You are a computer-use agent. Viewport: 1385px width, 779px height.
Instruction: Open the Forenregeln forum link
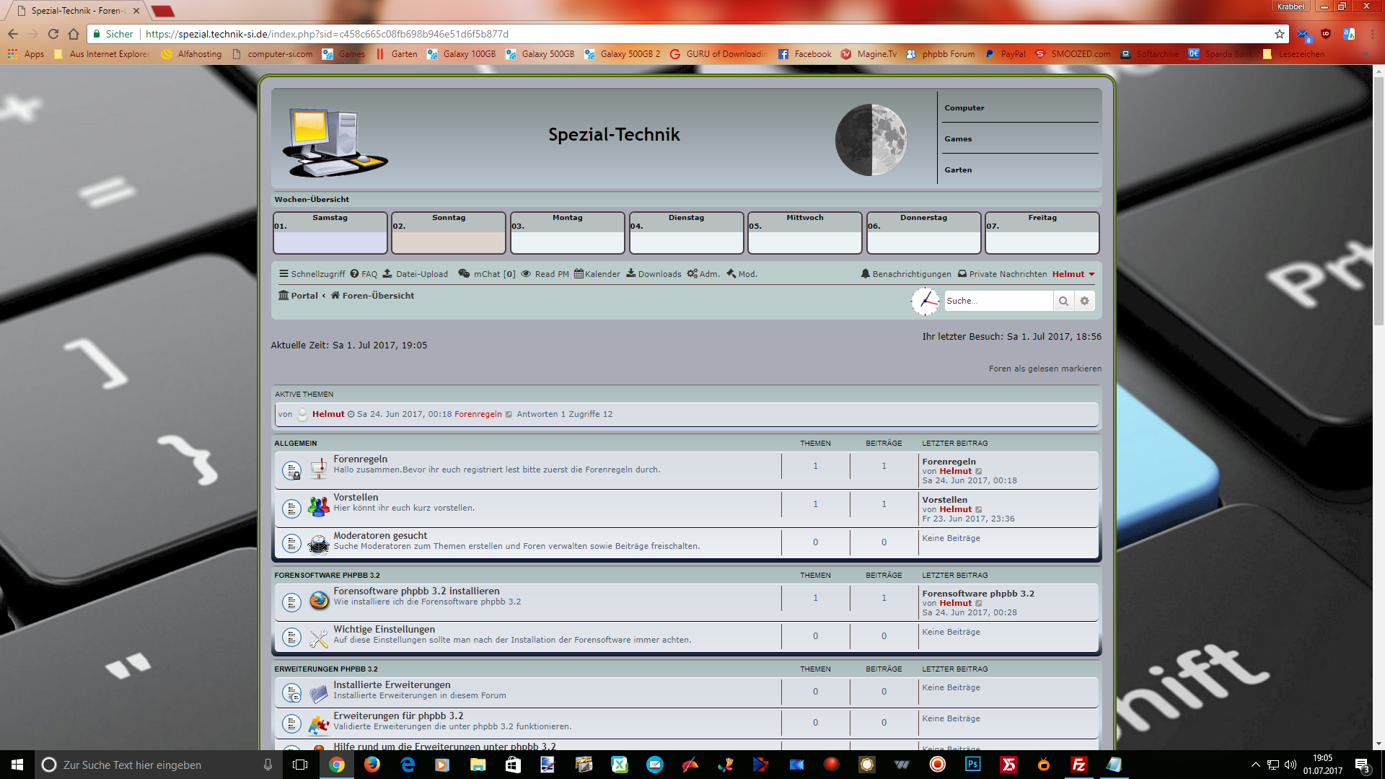[x=360, y=459]
